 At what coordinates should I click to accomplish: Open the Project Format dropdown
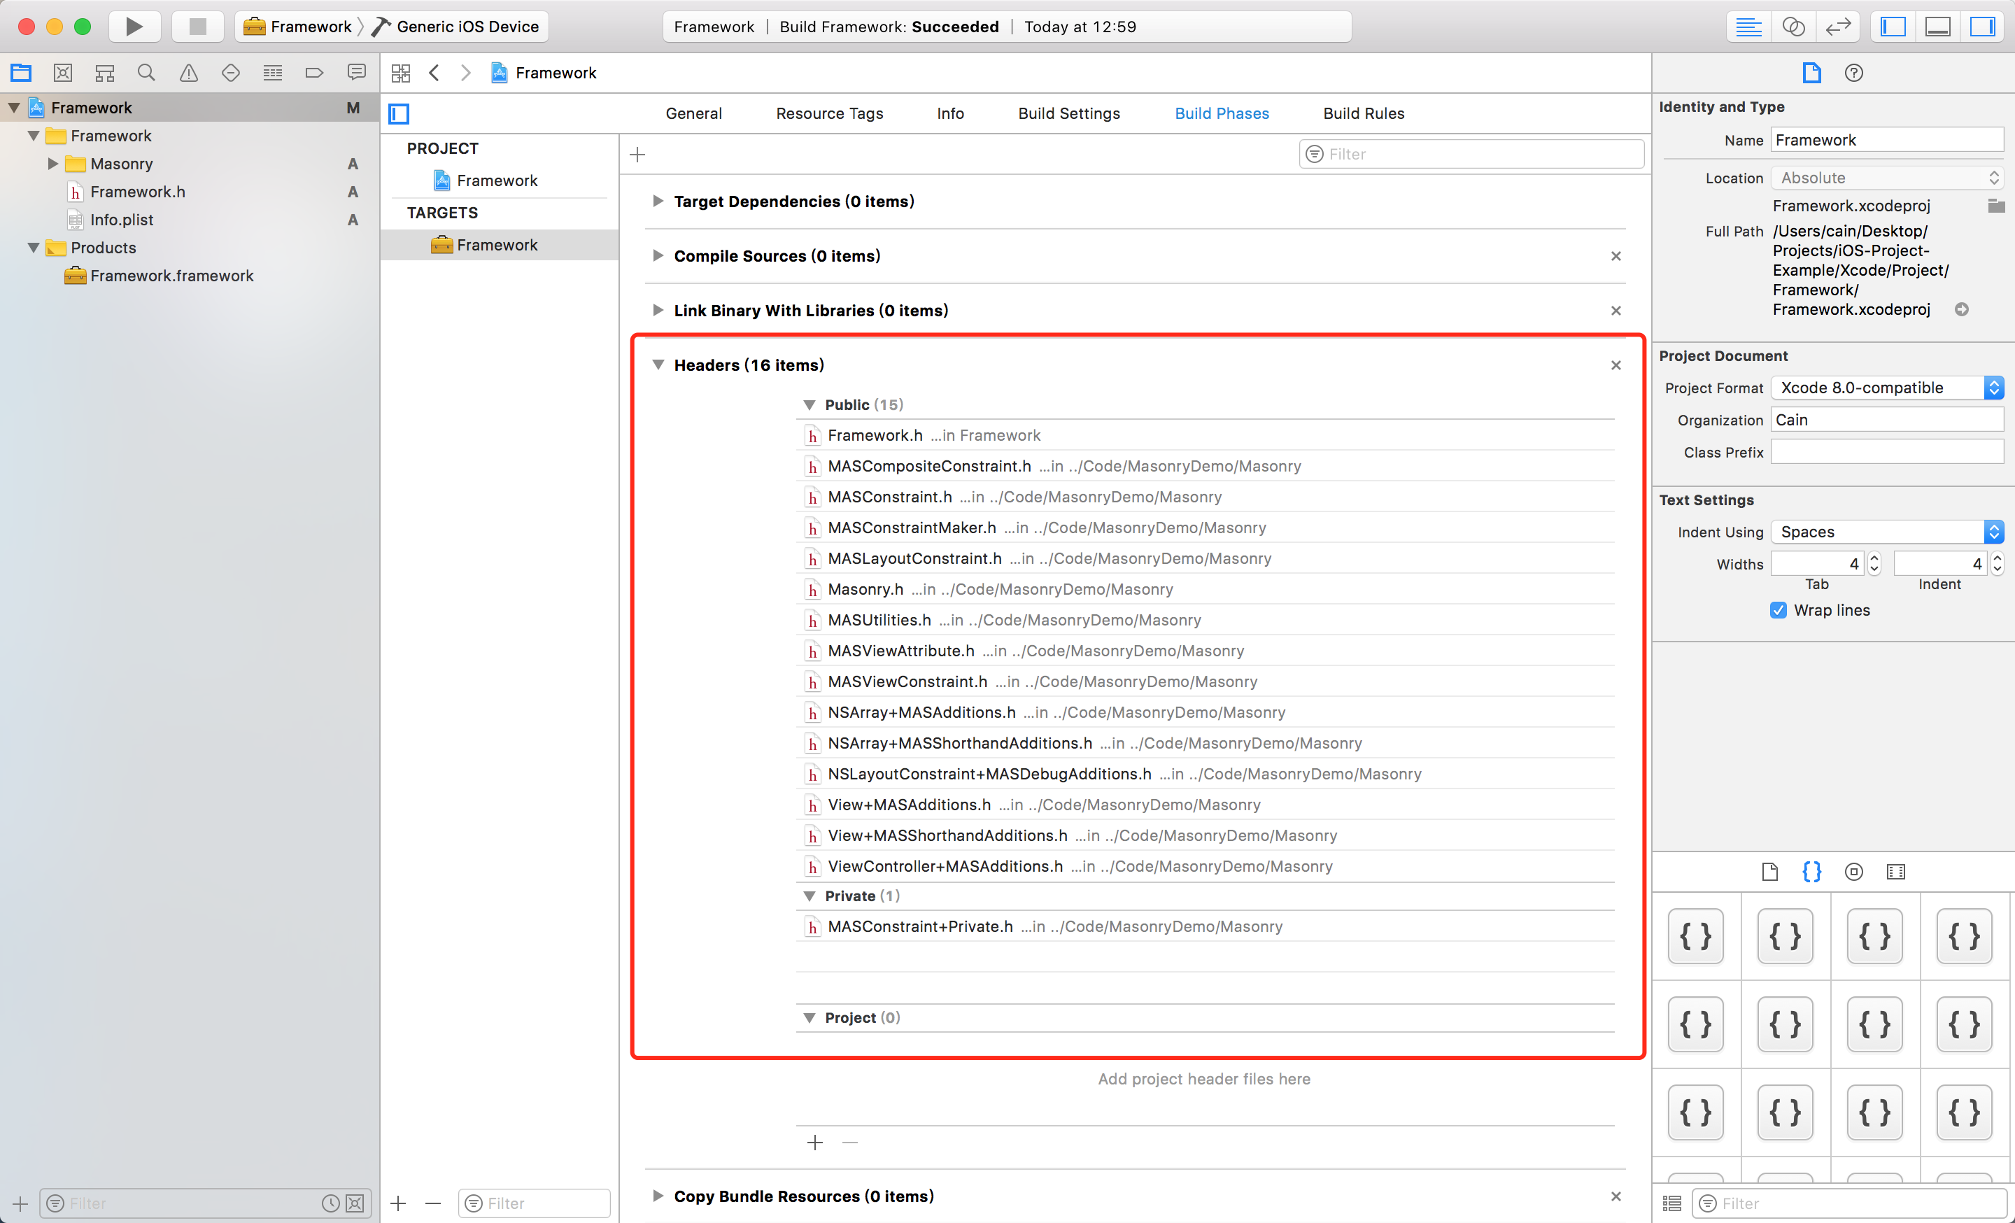pyautogui.click(x=1886, y=388)
